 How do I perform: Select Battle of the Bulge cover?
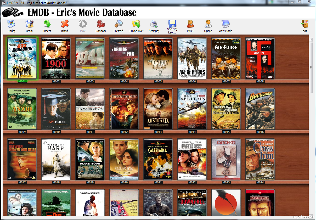[x=226, y=109]
